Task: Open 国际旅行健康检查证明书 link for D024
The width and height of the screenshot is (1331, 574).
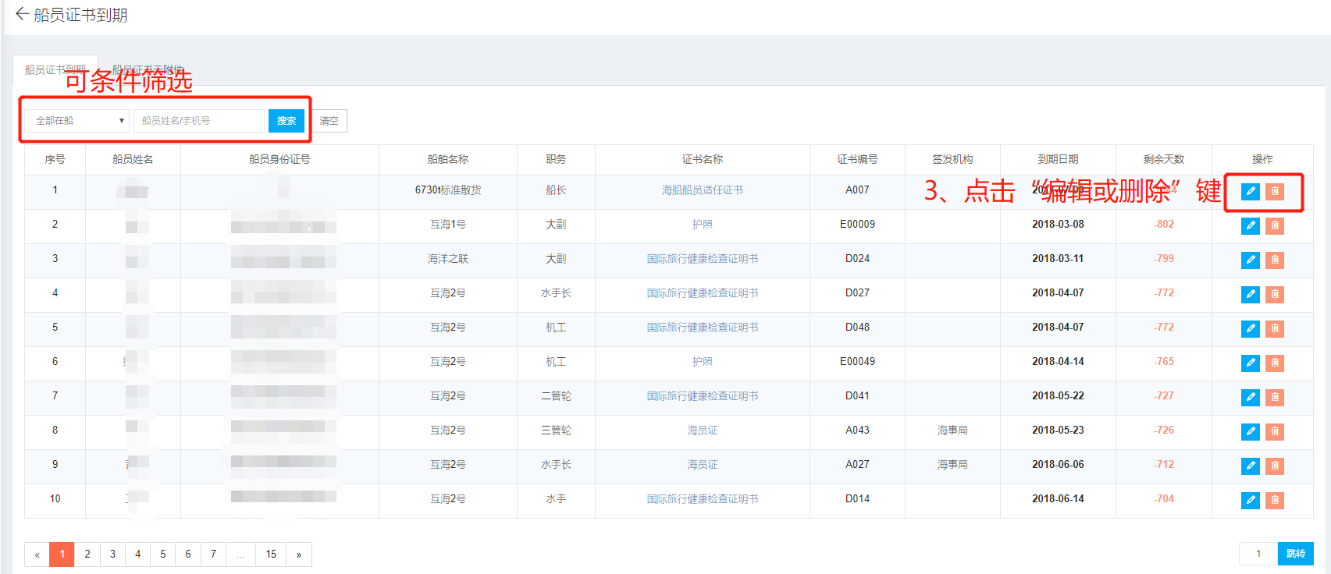Action: [x=703, y=258]
